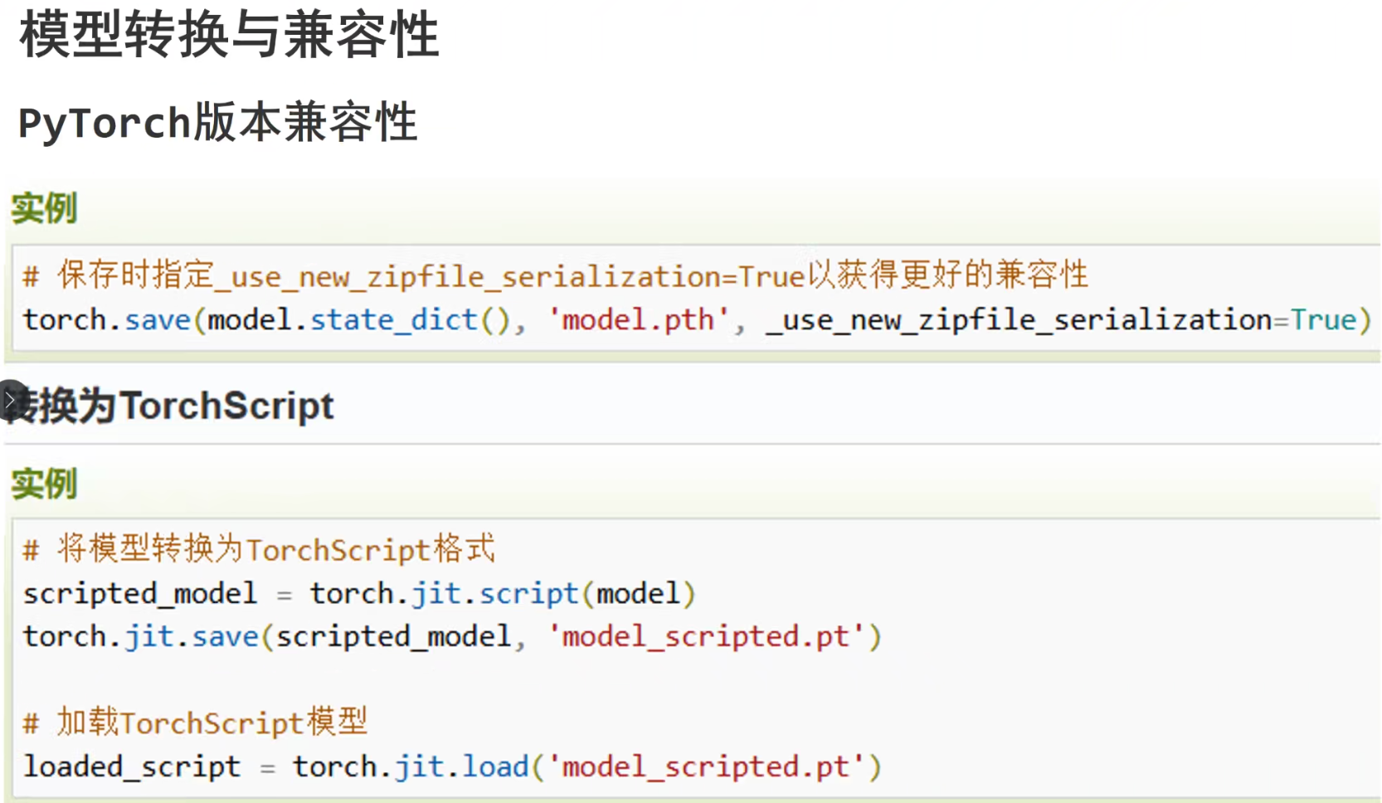Click 'model_scripted.pt' in the torch.jit.save line
This screenshot has width=1382, height=803.
click(706, 637)
